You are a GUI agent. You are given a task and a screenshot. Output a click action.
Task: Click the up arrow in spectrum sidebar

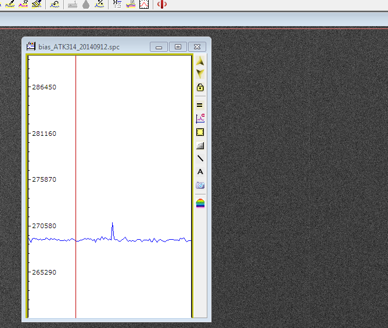(200, 60)
